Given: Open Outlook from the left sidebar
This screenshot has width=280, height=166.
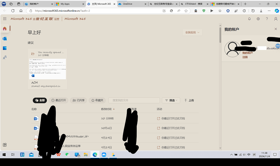Looking at the screenshot, I should point(5,39).
